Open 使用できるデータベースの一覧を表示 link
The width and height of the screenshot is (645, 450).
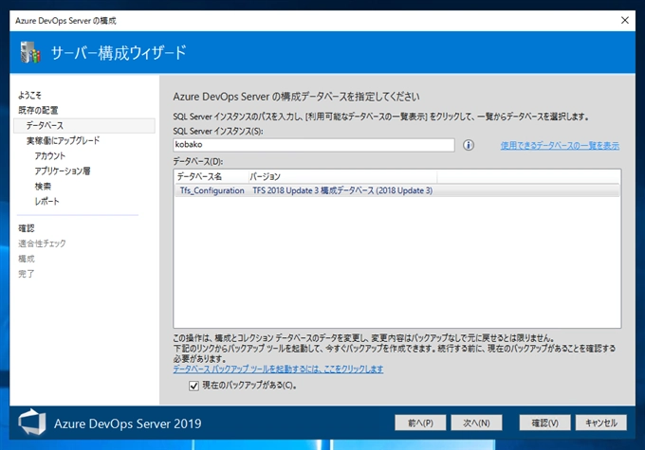pyautogui.click(x=560, y=146)
